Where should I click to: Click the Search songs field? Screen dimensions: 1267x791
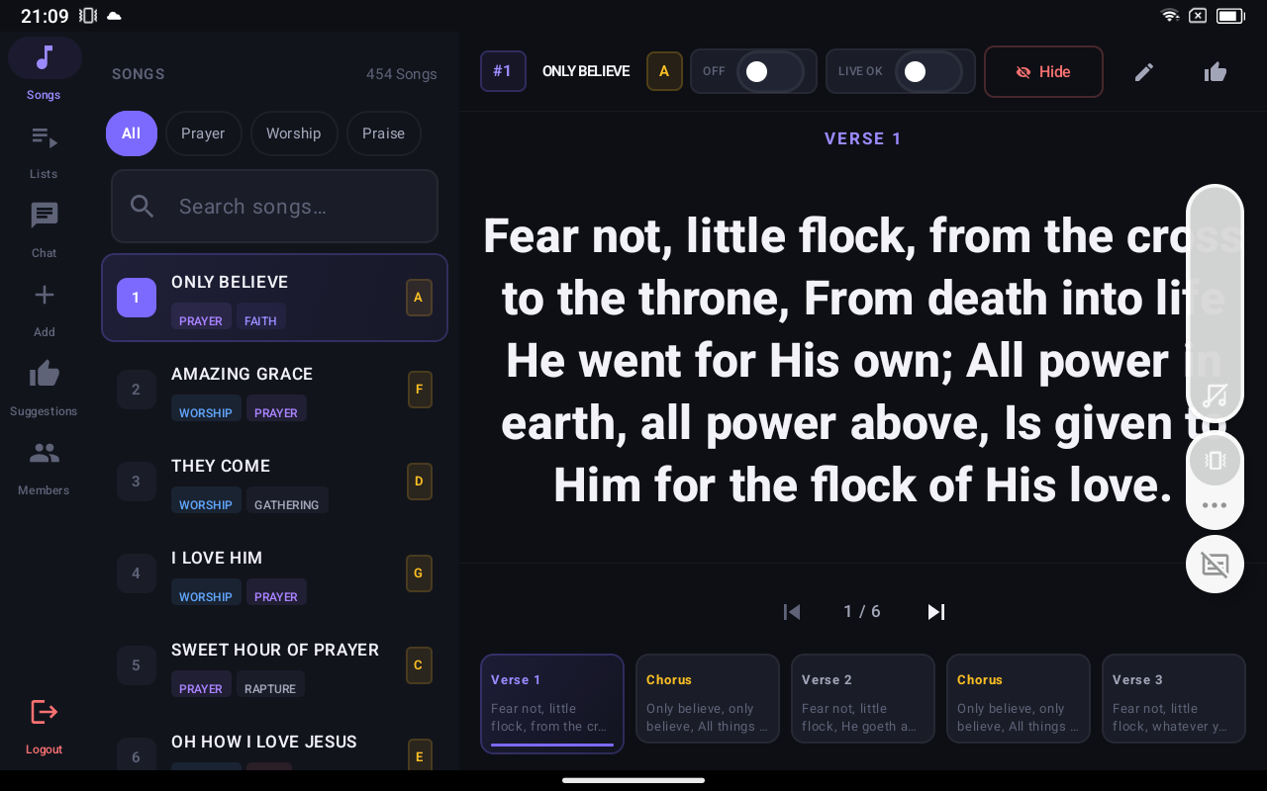click(274, 206)
